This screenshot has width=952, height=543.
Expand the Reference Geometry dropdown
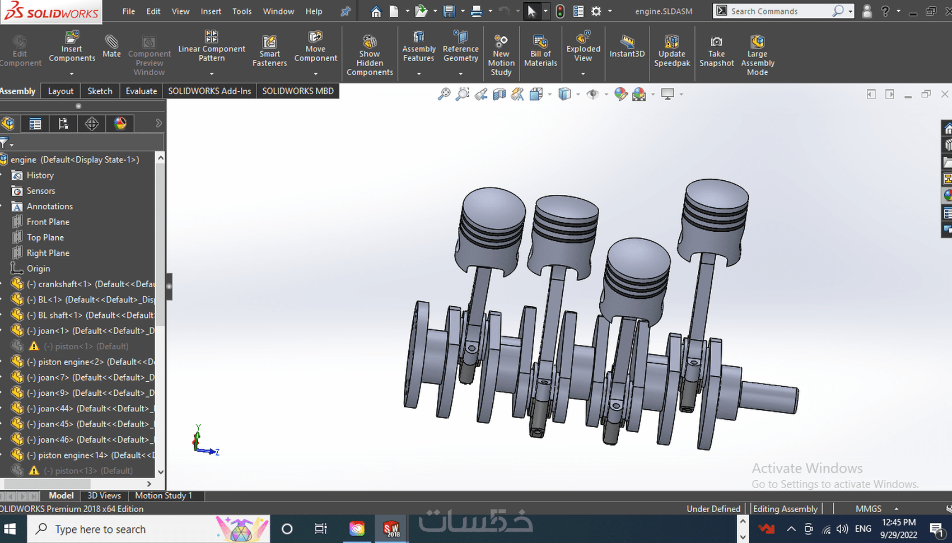(x=460, y=74)
